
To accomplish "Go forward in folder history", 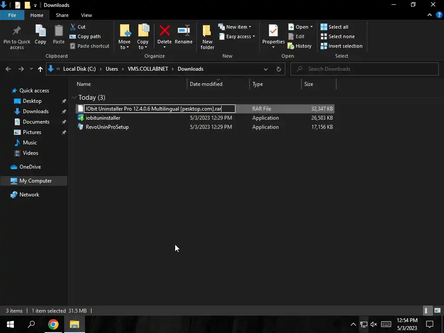I will click(21, 69).
